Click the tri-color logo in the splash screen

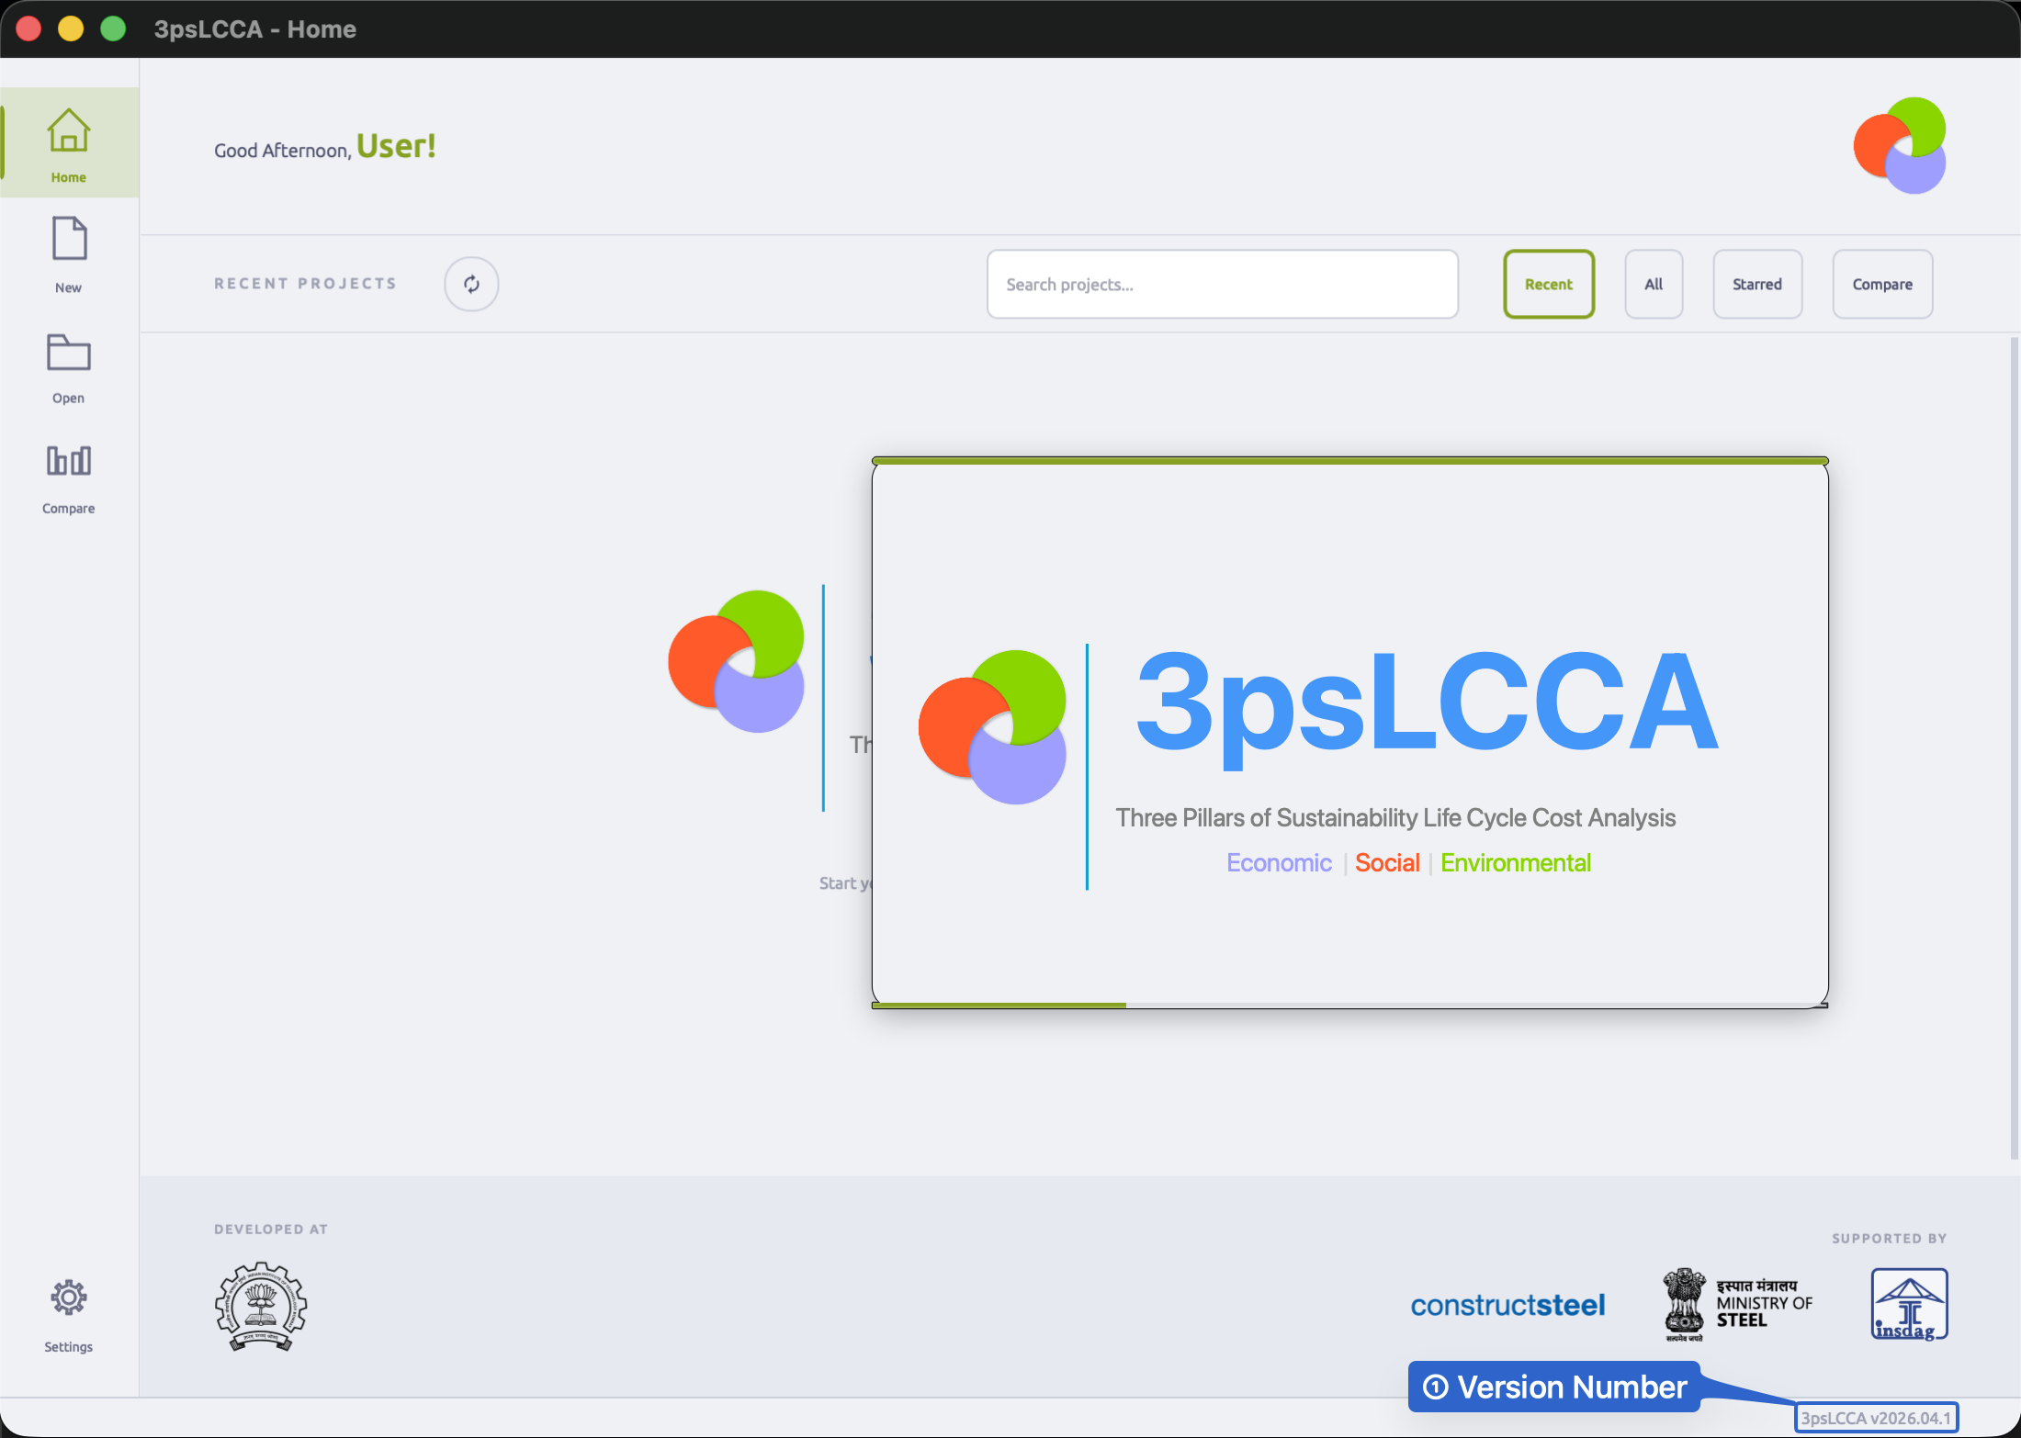(x=992, y=726)
